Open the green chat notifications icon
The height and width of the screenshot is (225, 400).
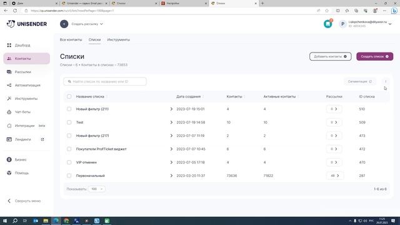tap(327, 24)
